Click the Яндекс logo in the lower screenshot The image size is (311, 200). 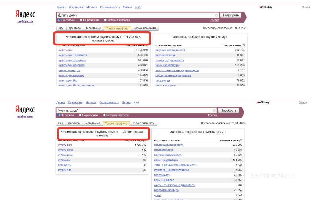[25, 110]
